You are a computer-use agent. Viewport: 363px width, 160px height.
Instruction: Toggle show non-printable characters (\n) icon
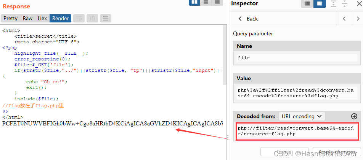click(92, 18)
